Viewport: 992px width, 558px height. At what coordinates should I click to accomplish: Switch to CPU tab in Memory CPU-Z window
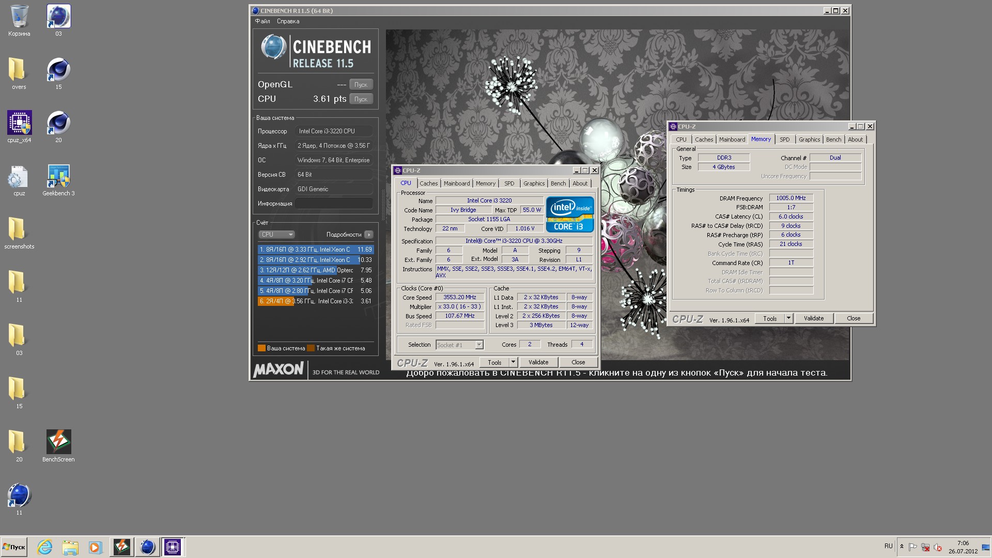(x=681, y=139)
